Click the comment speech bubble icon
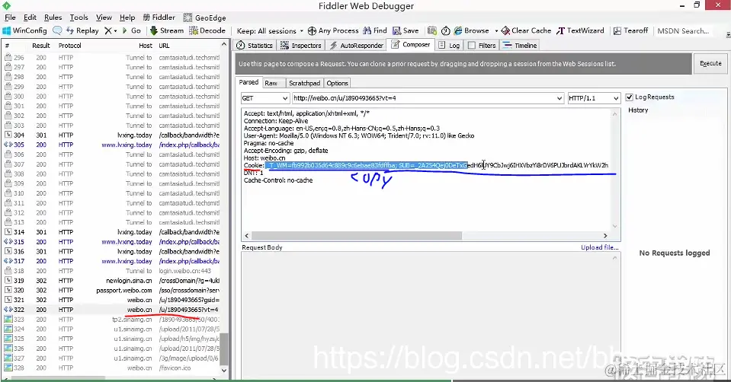 click(57, 30)
